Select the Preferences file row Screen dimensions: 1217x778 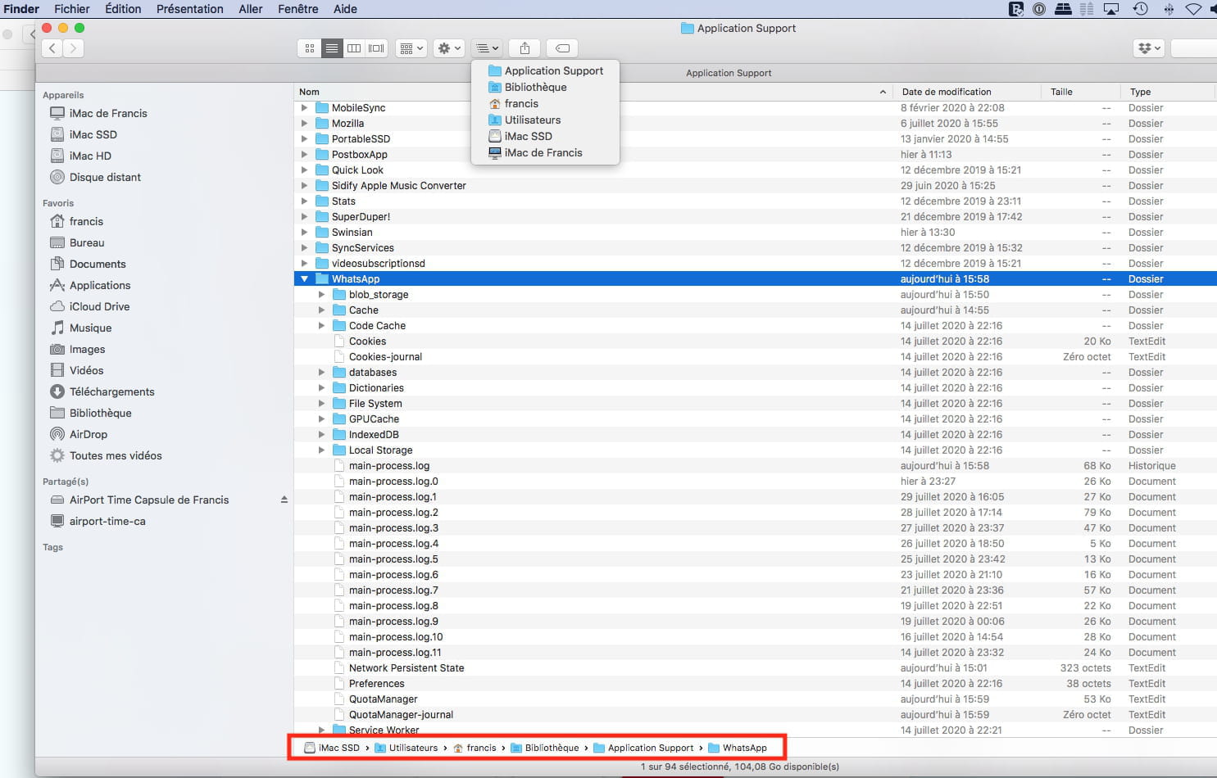click(x=755, y=684)
